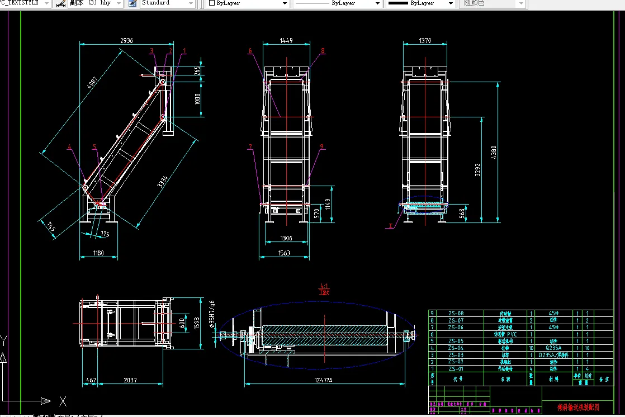Screen dimensions: 625x417
Task: Select the ZS-08 cell in parts list
Action: point(456,314)
